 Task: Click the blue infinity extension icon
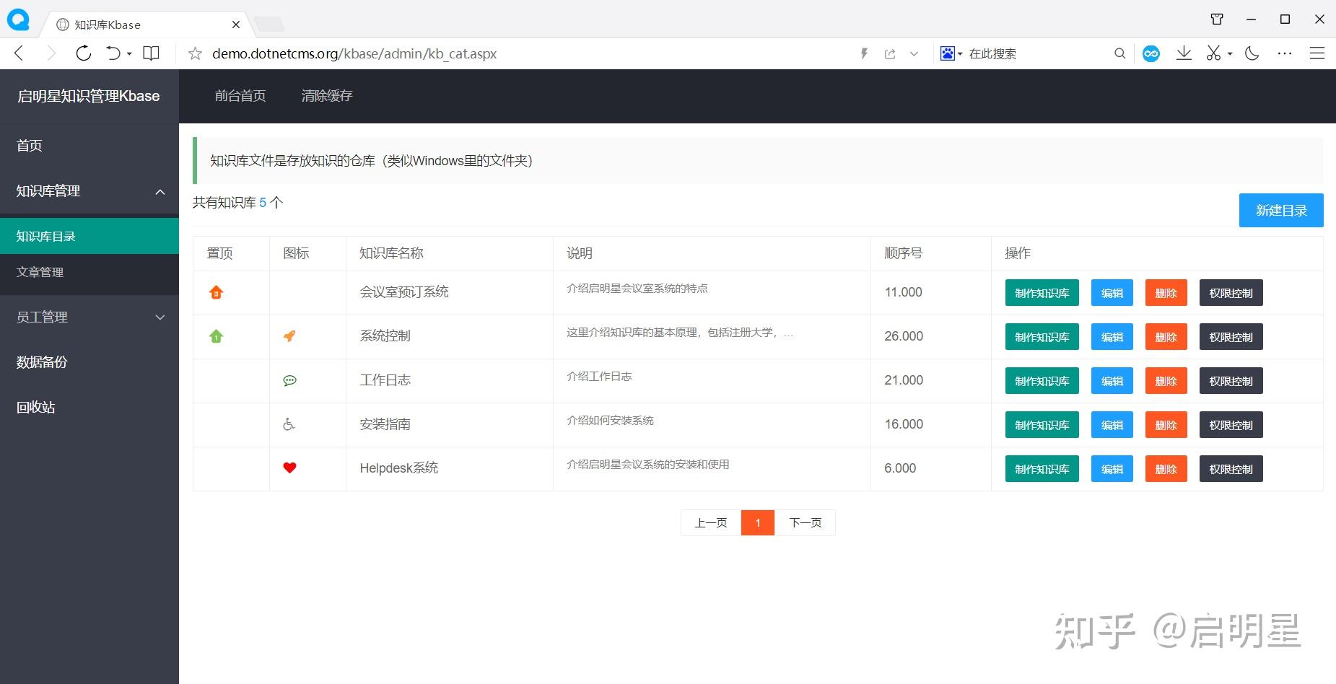1151,53
